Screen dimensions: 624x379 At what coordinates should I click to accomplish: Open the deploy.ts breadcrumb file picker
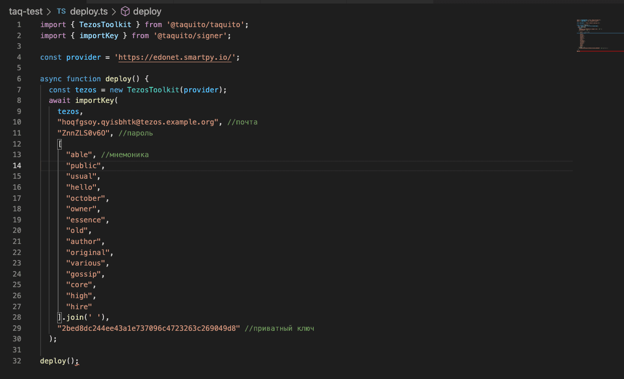click(89, 11)
